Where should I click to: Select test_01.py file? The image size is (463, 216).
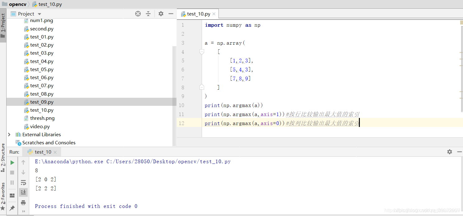[42, 37]
